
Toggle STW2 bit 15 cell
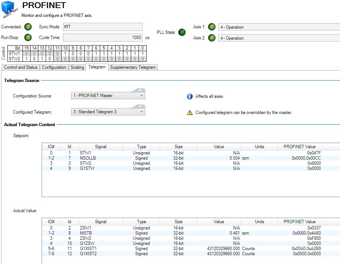(27, 58)
